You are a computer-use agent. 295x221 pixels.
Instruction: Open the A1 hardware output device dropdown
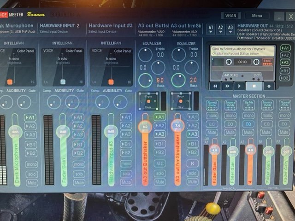(x=211, y=29)
